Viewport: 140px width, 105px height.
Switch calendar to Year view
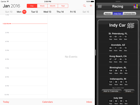[63, 6]
